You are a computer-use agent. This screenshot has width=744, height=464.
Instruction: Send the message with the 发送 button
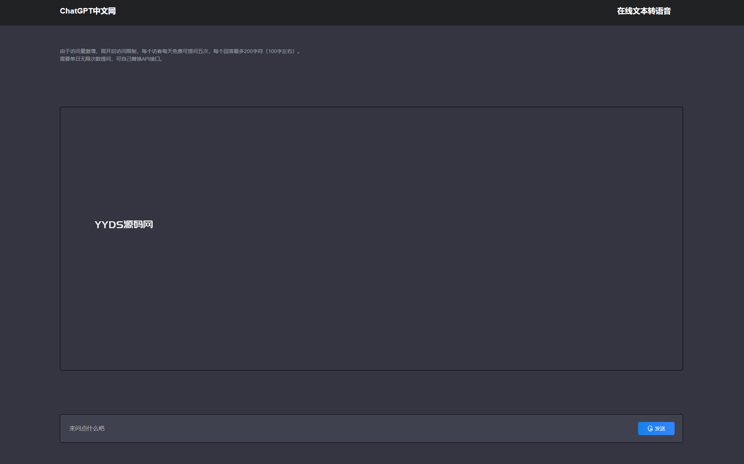pos(656,429)
